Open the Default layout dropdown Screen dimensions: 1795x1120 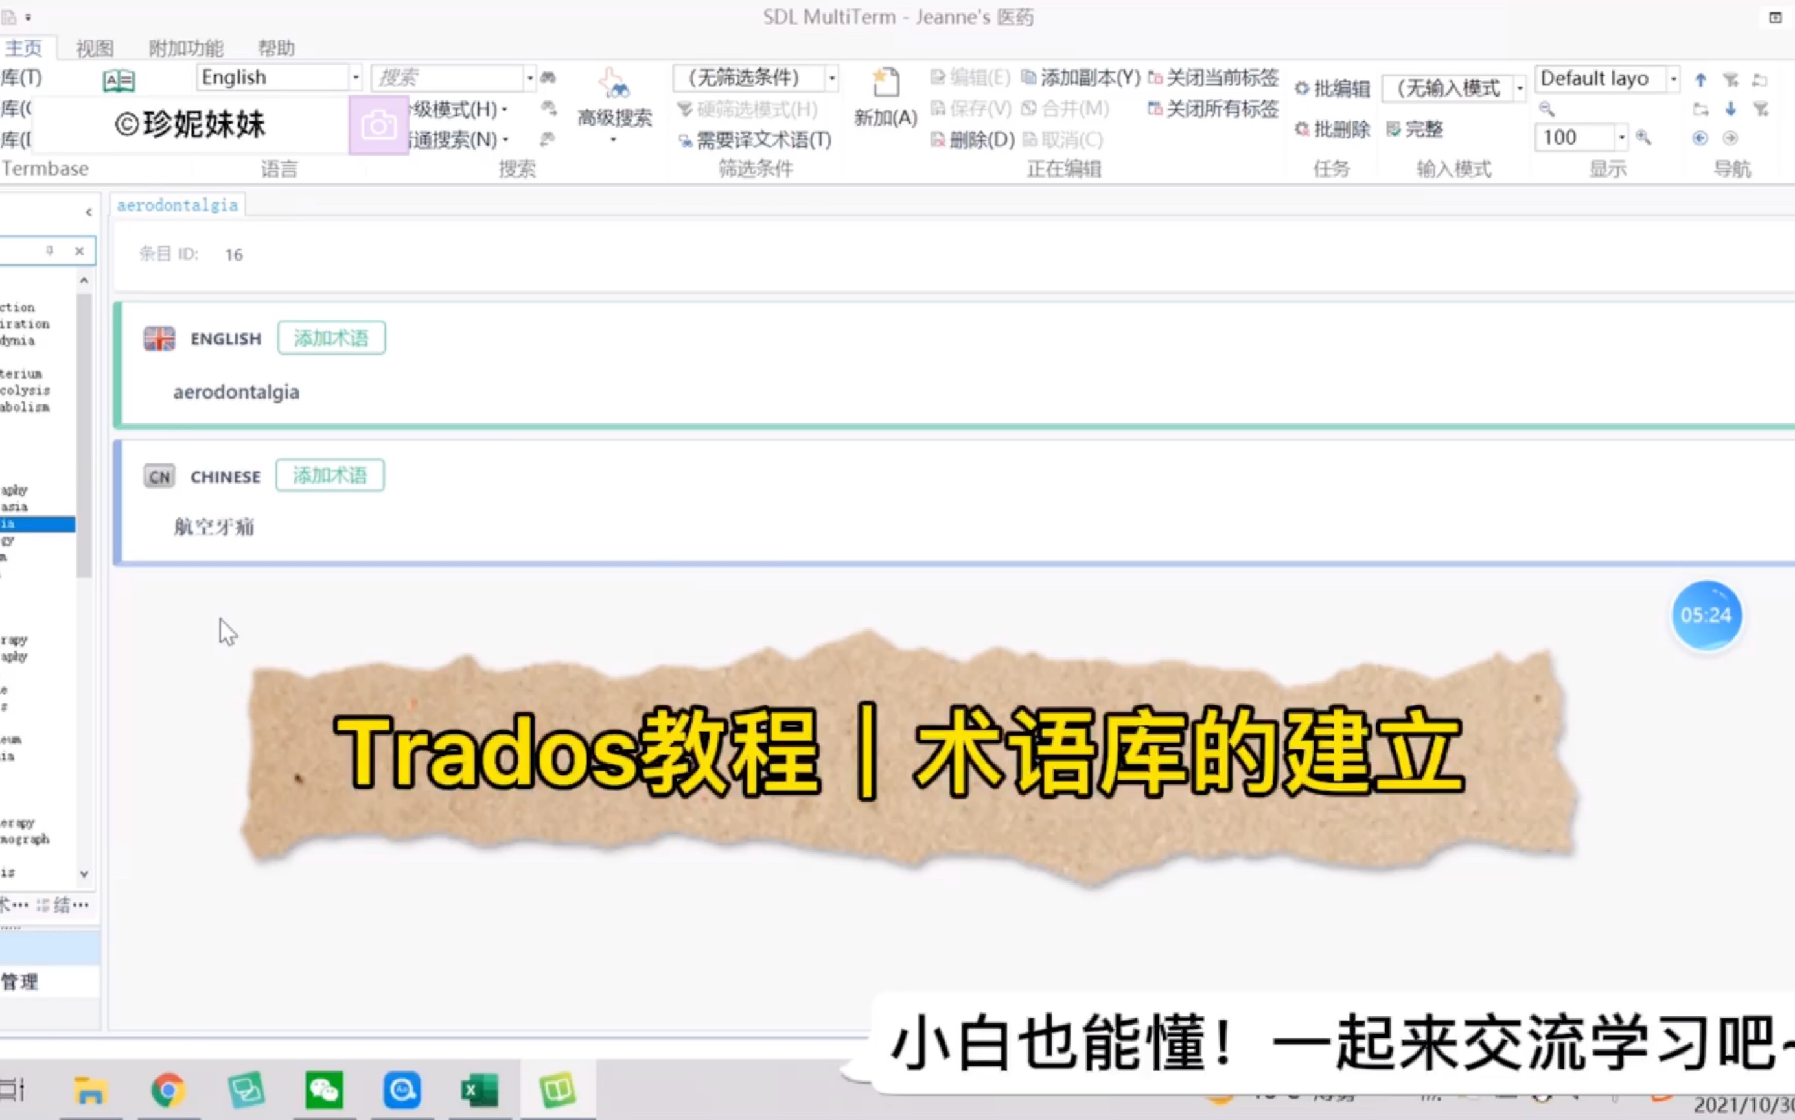tap(1673, 78)
